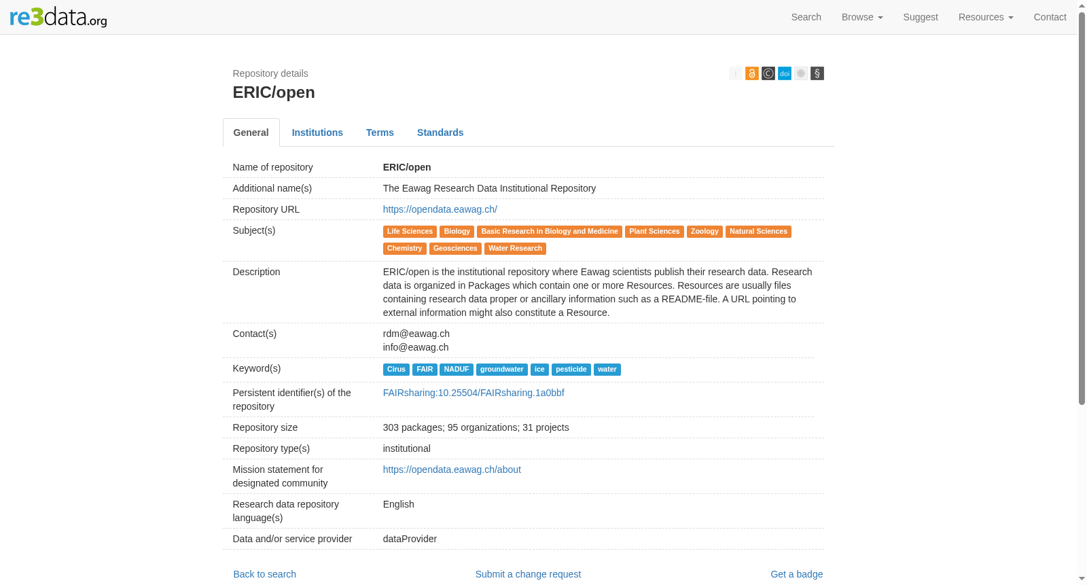Click the rdm@eawag.ch contact email

(416, 334)
